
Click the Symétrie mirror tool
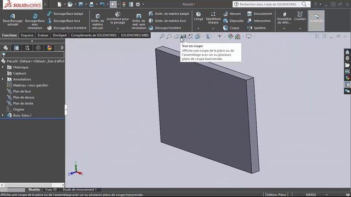point(256,28)
